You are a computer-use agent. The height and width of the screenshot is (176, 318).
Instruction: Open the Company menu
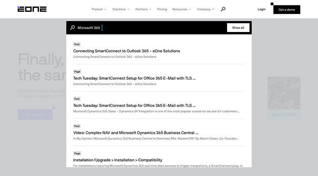[x=204, y=9]
